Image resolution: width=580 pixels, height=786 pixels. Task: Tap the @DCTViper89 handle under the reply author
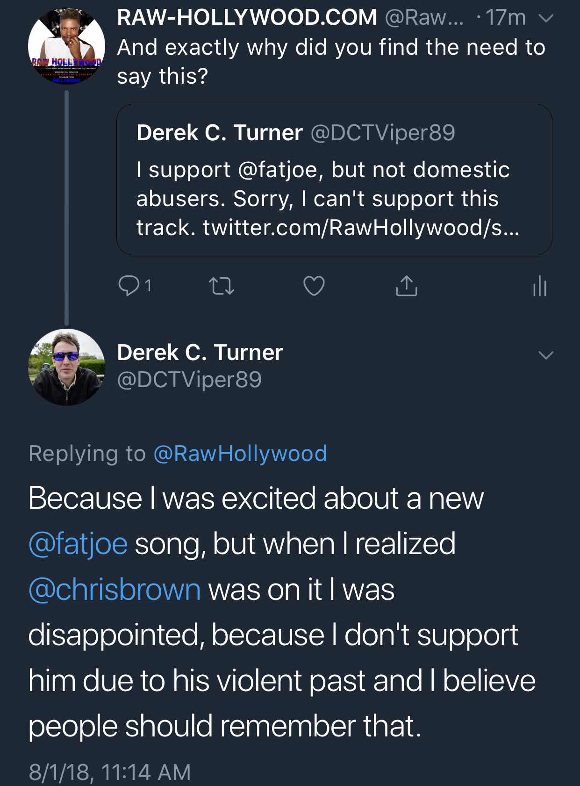point(189,379)
